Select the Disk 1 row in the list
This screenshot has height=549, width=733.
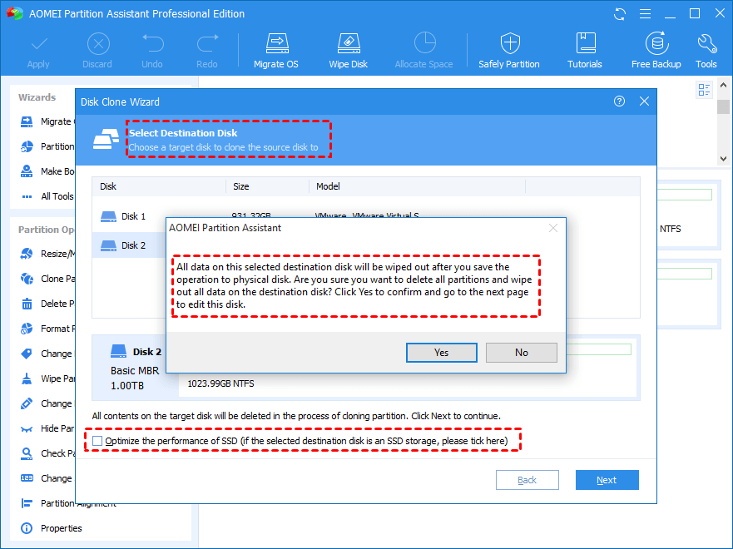133,216
